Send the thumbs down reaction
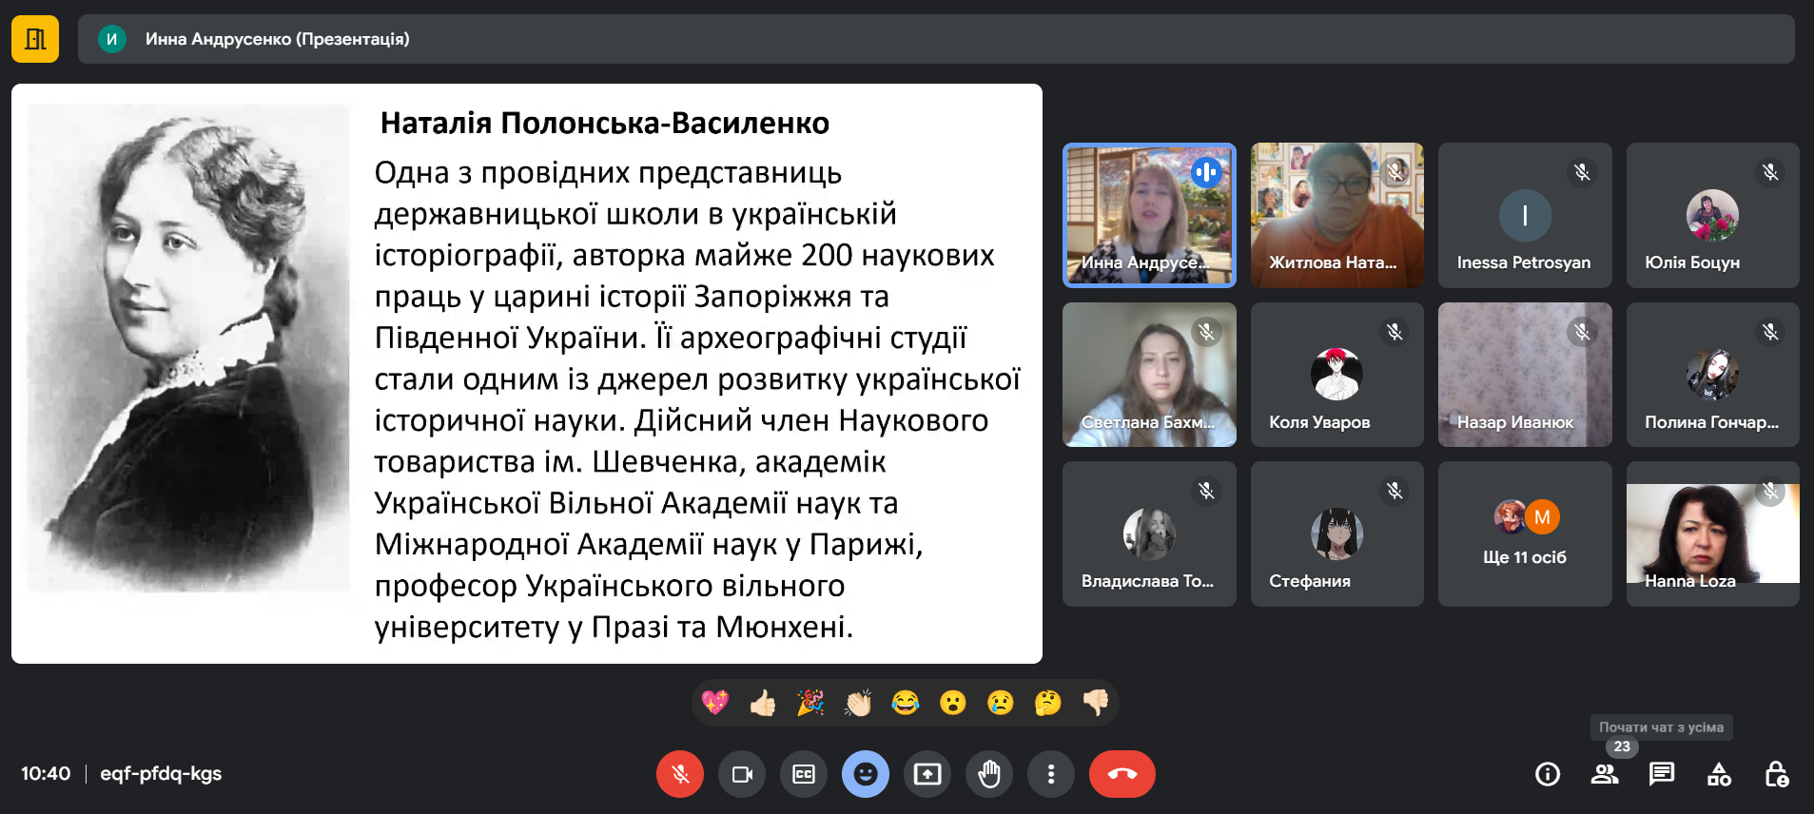The height and width of the screenshot is (814, 1814). coord(1096,703)
